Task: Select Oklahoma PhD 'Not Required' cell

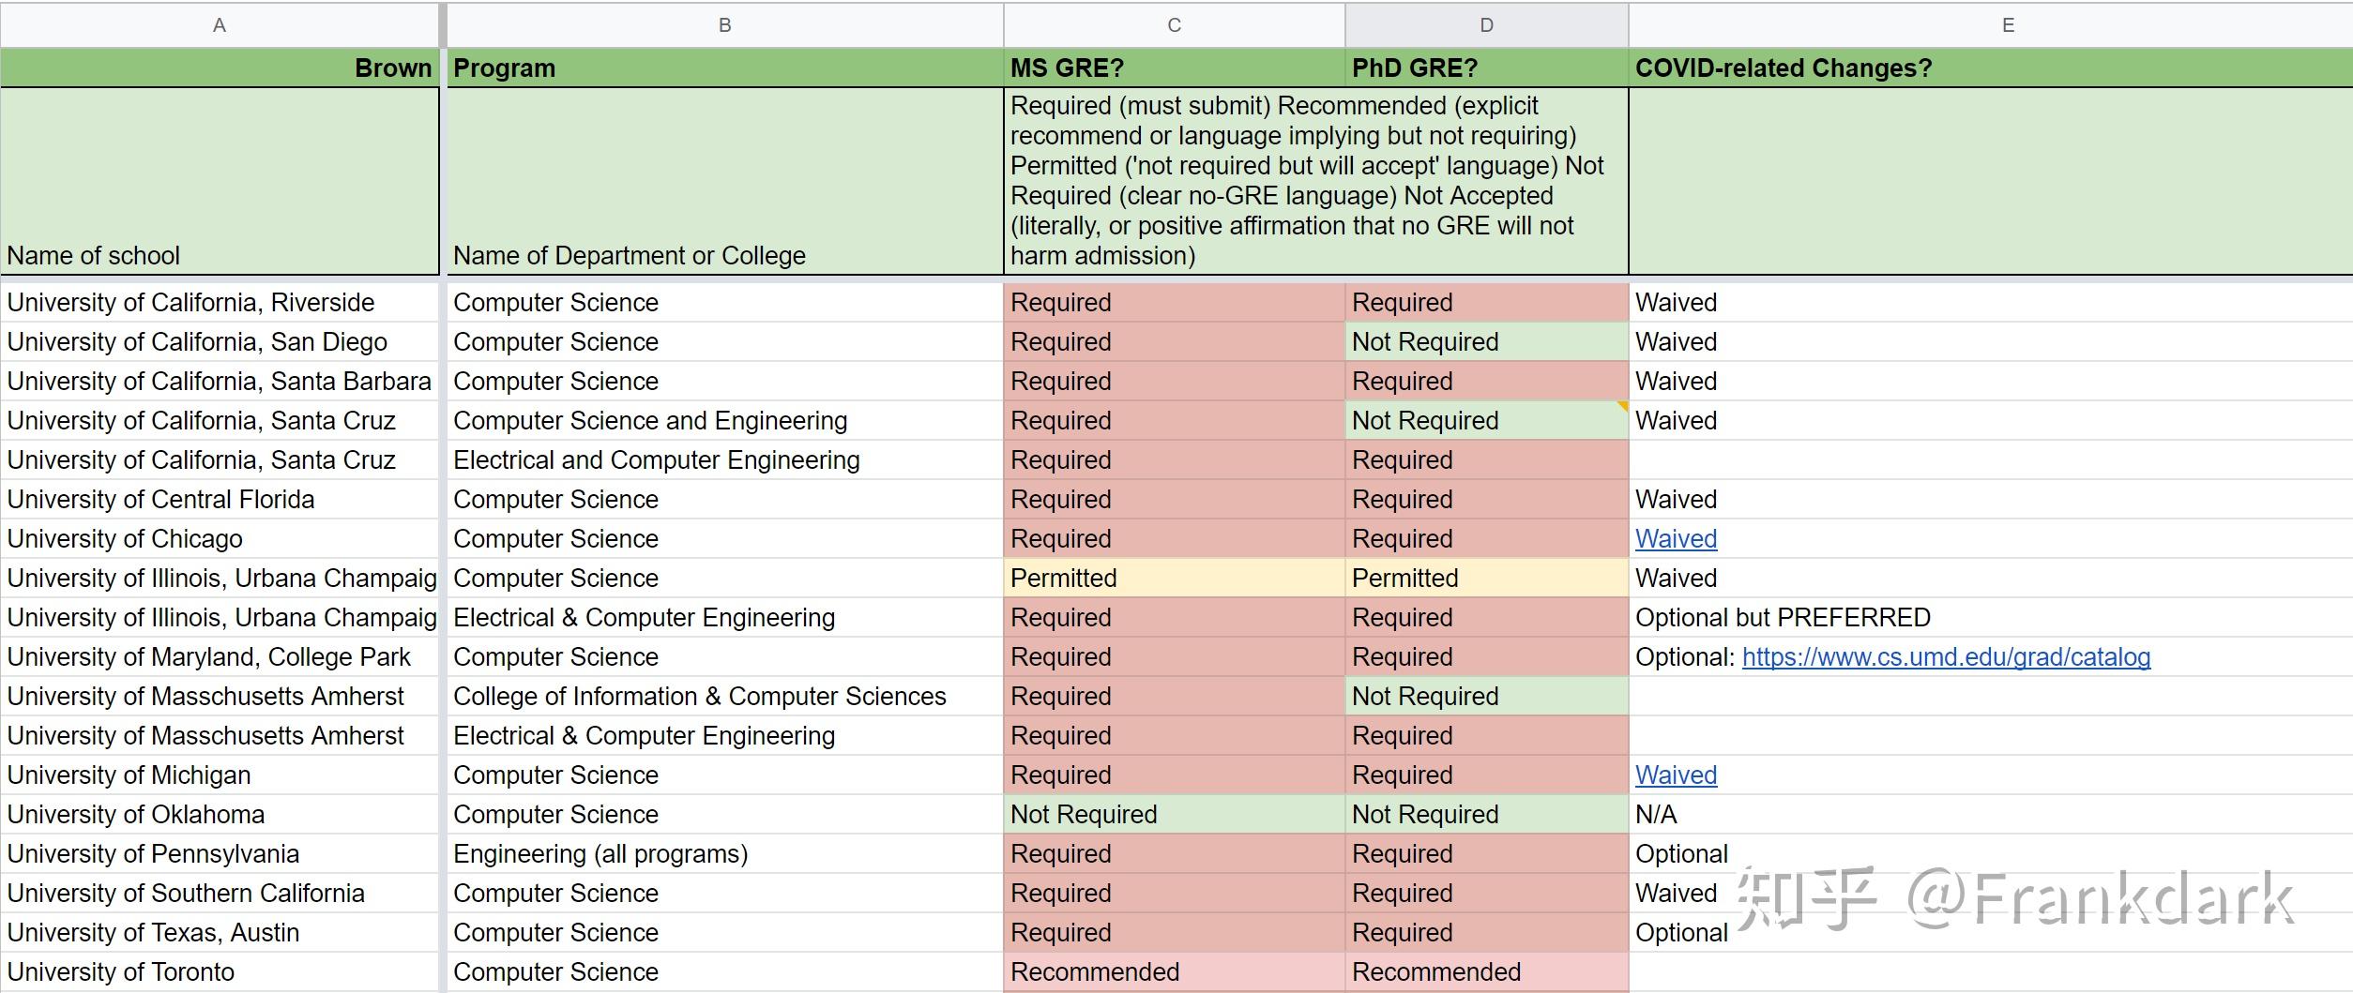Action: [1487, 815]
